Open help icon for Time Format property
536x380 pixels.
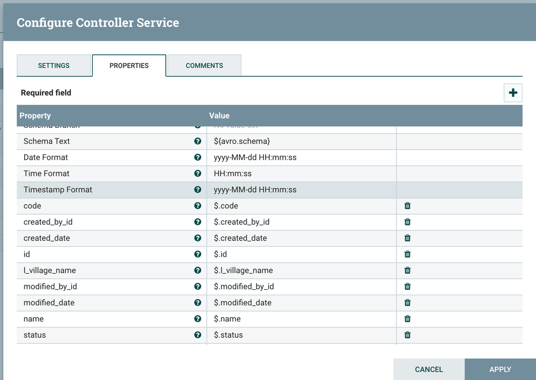197,173
